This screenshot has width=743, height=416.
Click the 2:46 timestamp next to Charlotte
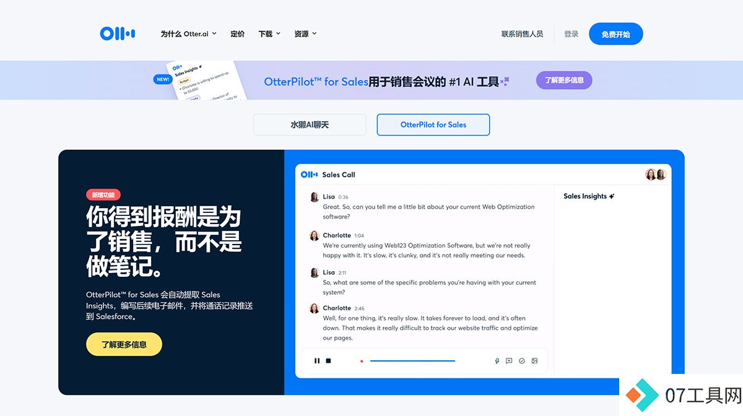359,308
